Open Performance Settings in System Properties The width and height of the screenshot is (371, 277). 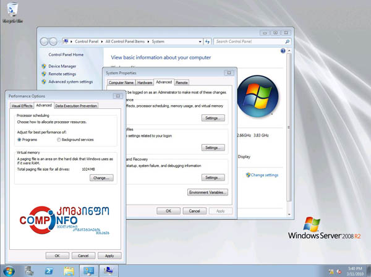tap(213, 118)
